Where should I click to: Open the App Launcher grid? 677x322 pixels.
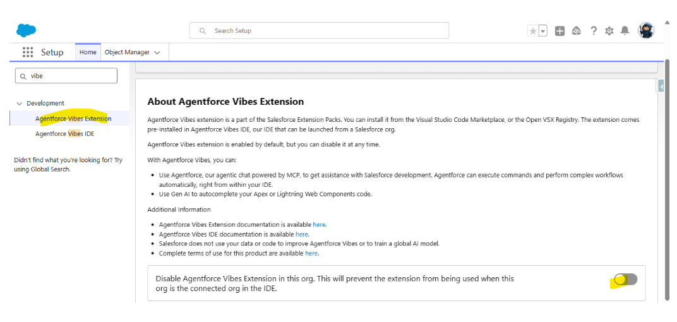(x=28, y=52)
